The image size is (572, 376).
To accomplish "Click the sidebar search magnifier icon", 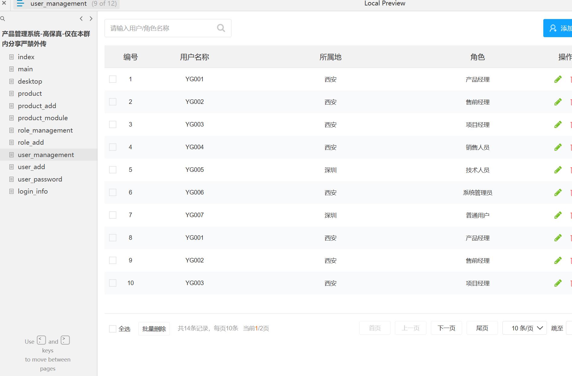I will pyautogui.click(x=3, y=19).
